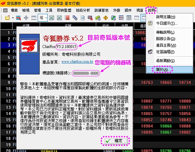This screenshot has height=152, width=195.
Task: Click the red list lines toolbar icon
Action: (67, 18)
